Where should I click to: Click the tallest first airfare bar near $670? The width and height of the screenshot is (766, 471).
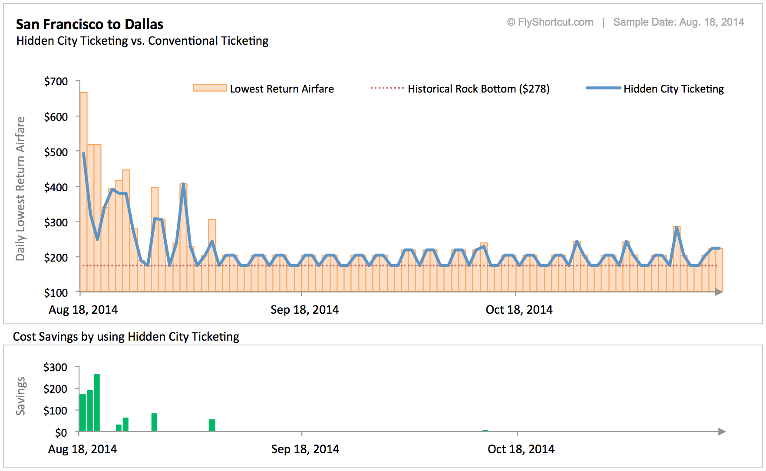(x=83, y=192)
